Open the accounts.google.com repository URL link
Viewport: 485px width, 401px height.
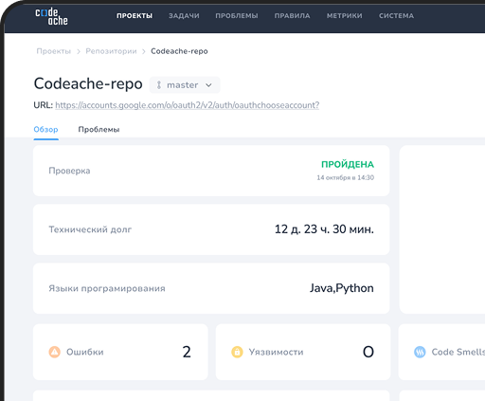pyautogui.click(x=188, y=105)
